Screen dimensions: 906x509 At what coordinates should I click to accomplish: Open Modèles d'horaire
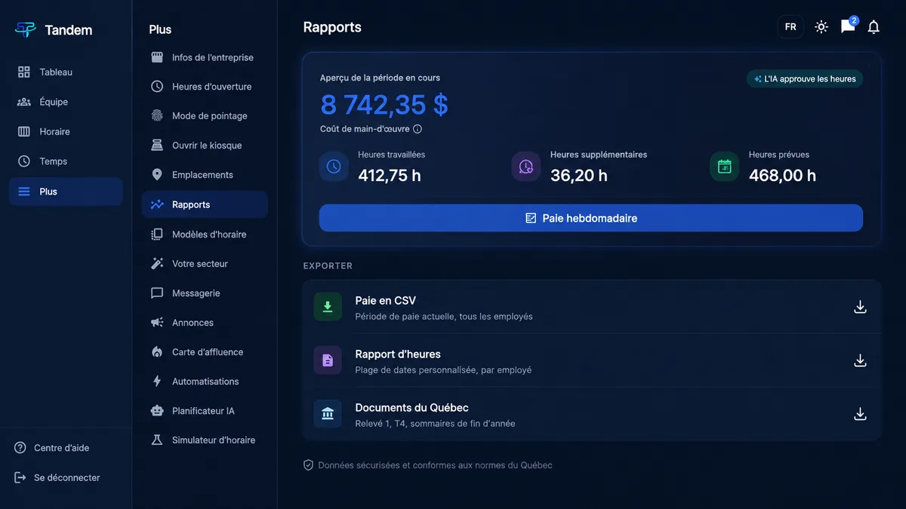[x=205, y=235]
